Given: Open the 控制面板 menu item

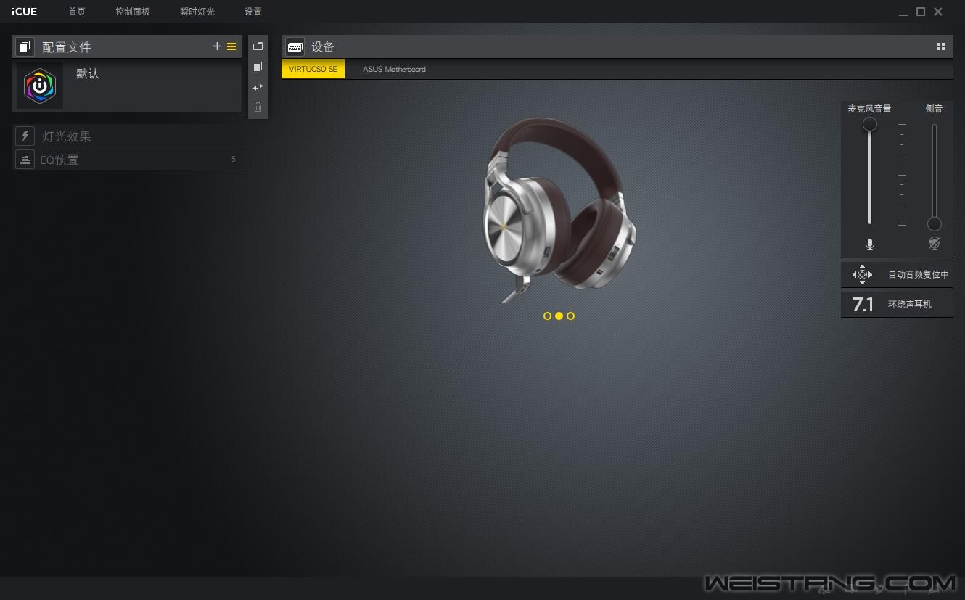Looking at the screenshot, I should (133, 12).
